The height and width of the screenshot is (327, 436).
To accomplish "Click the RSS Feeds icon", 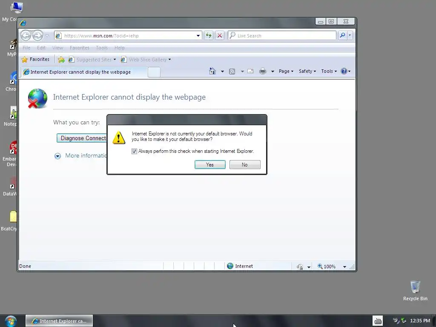I will coord(232,72).
